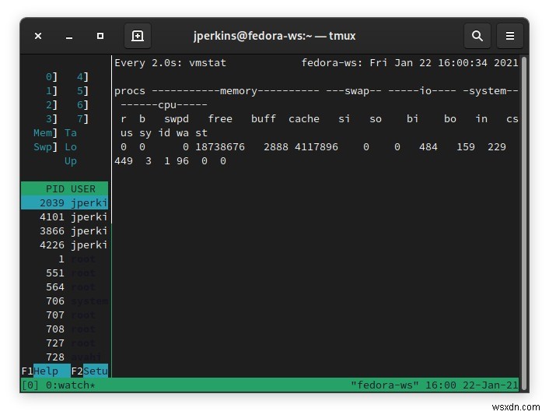Click the "fedora-ws" hostname in status bar
549x415 pixels.
pos(385,385)
